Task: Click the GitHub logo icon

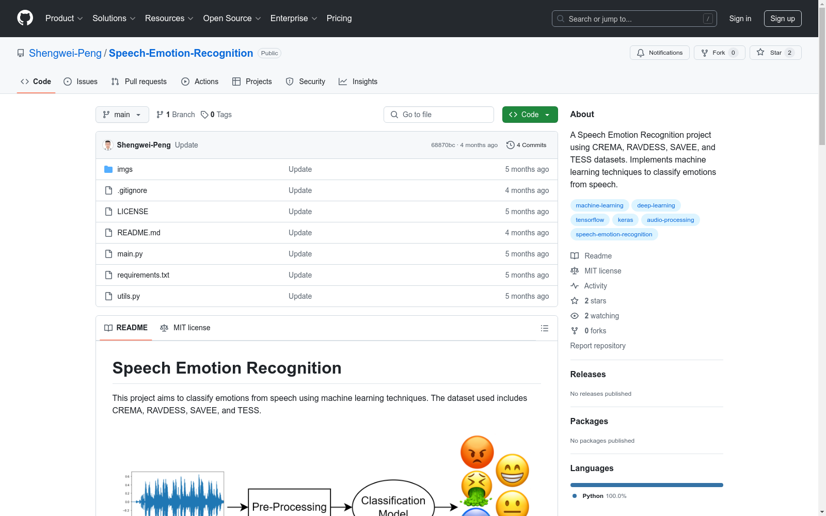Action: pos(25,18)
